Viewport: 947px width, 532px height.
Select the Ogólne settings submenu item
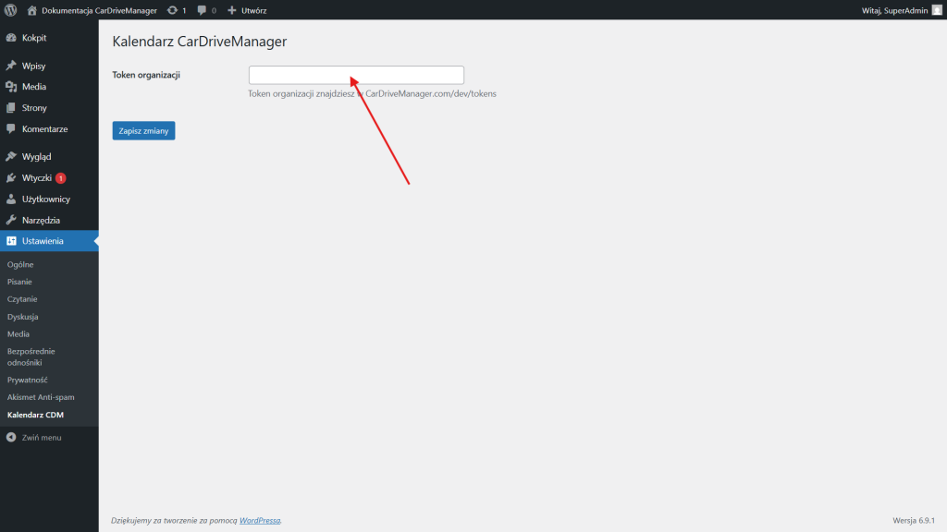[20, 265]
